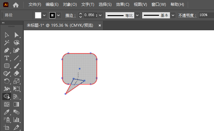Click the center point of the shape
The image size is (214, 131).
79,69
